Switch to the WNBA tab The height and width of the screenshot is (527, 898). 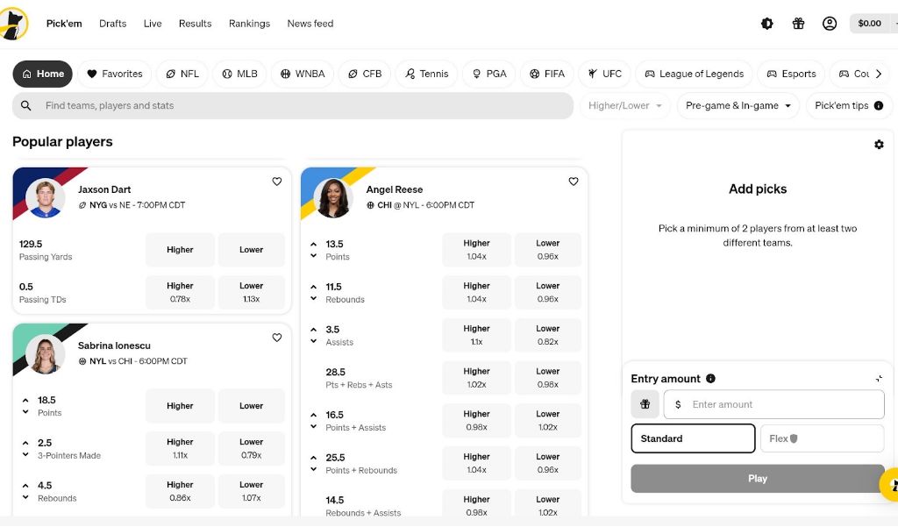point(303,74)
